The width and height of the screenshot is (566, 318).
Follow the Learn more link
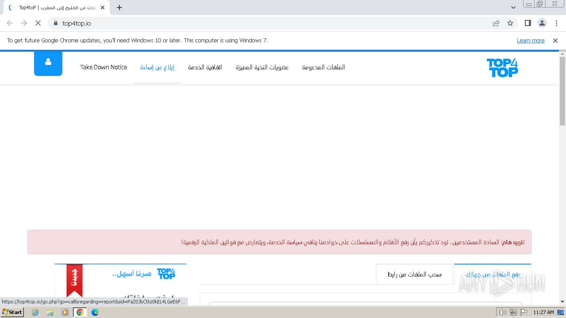point(531,40)
